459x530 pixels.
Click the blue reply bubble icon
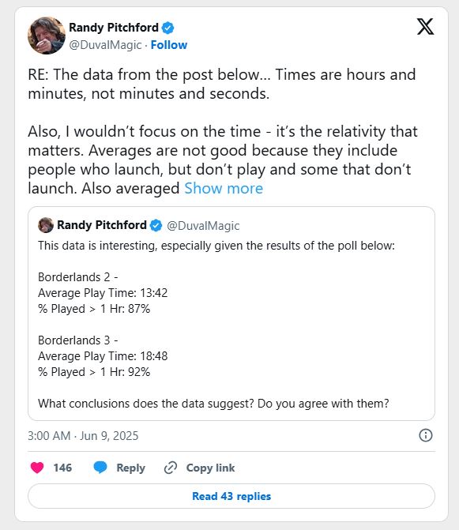point(100,468)
